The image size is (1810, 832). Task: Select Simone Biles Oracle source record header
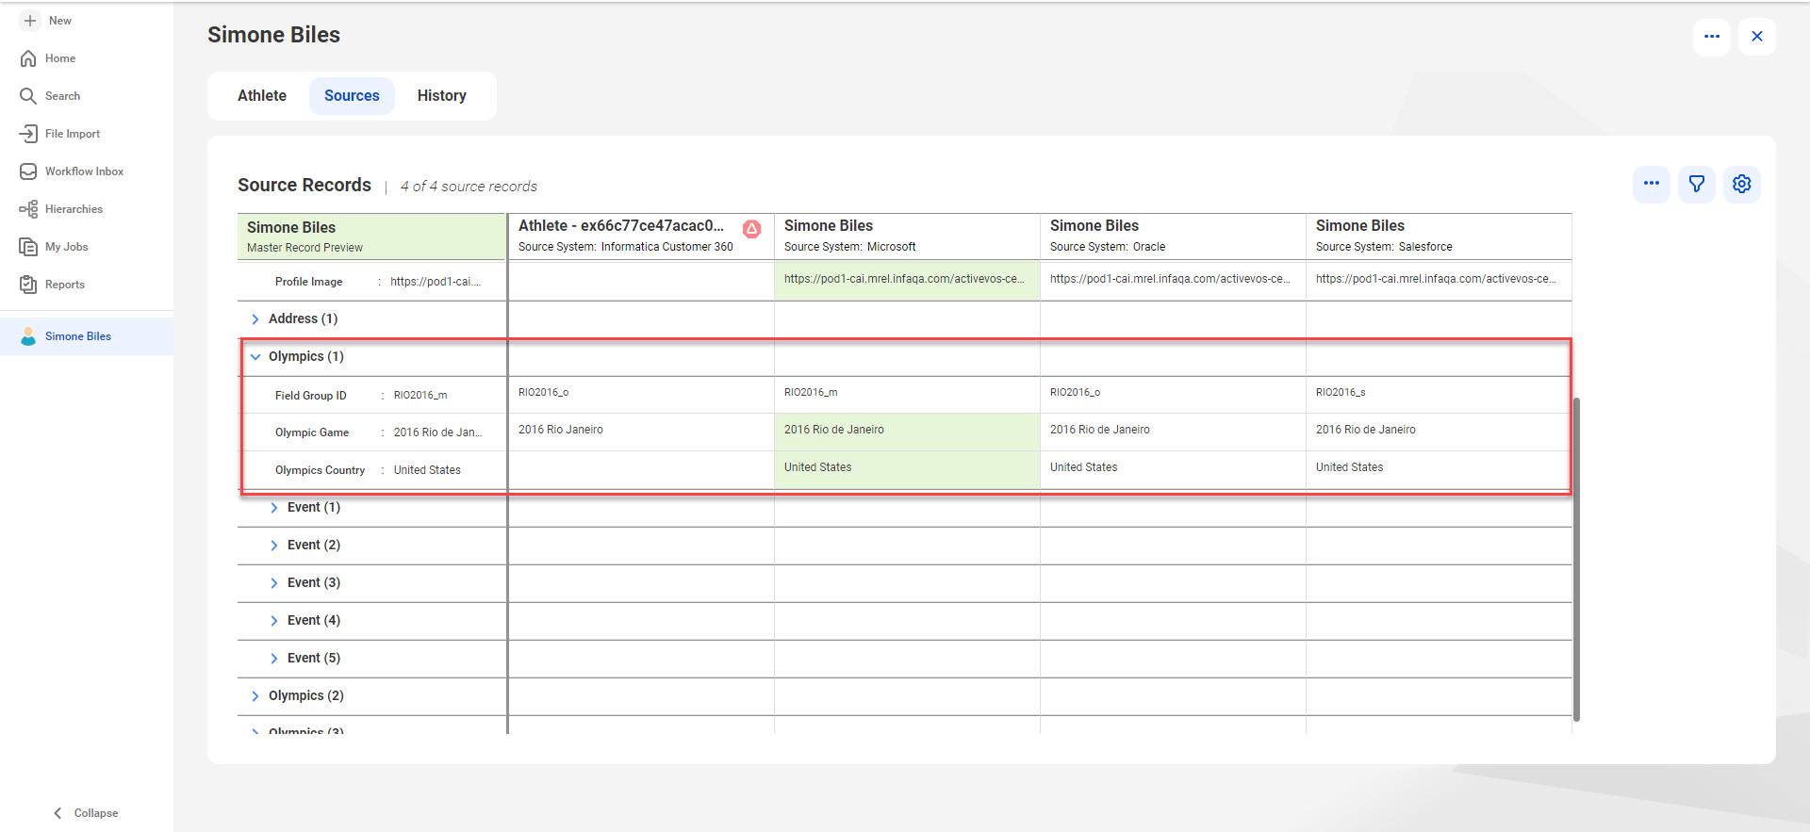(1173, 236)
